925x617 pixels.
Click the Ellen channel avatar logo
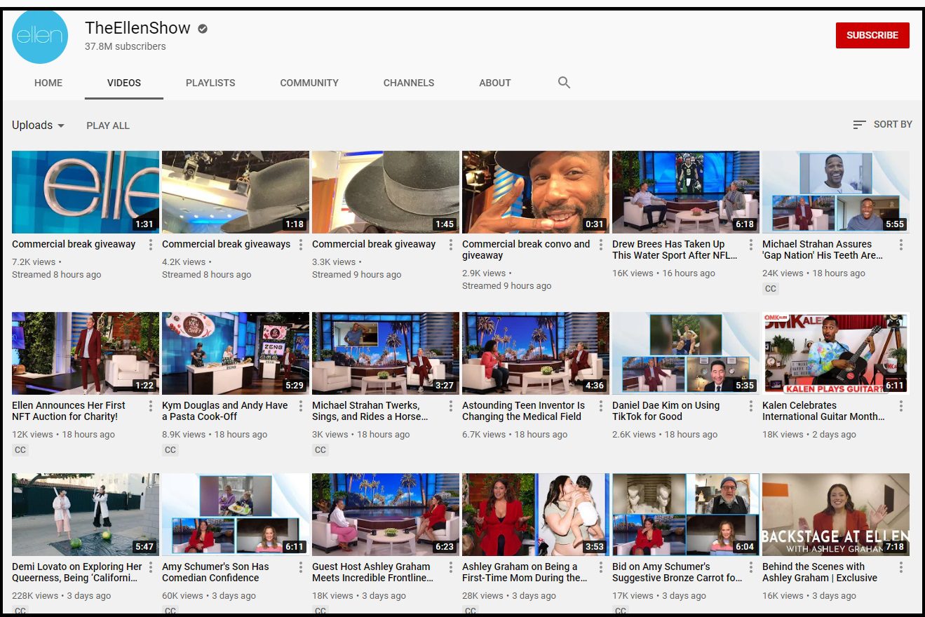click(x=40, y=36)
